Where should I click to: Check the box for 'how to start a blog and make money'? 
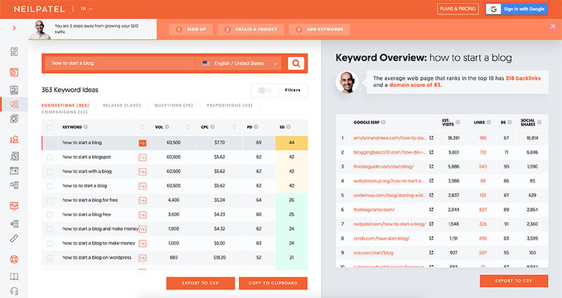(50, 229)
